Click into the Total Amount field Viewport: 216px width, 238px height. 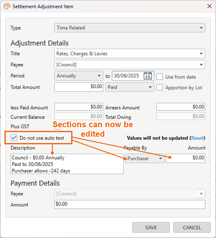(79, 87)
